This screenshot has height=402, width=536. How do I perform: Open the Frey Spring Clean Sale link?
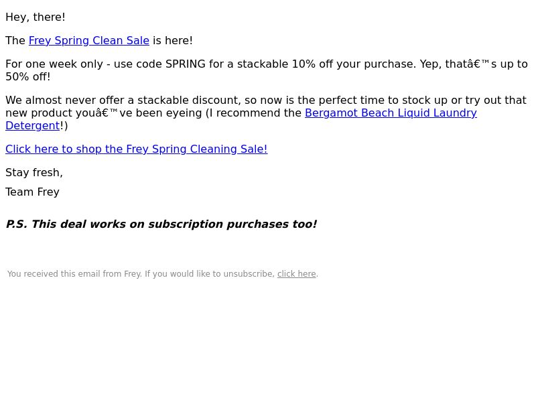(x=89, y=41)
